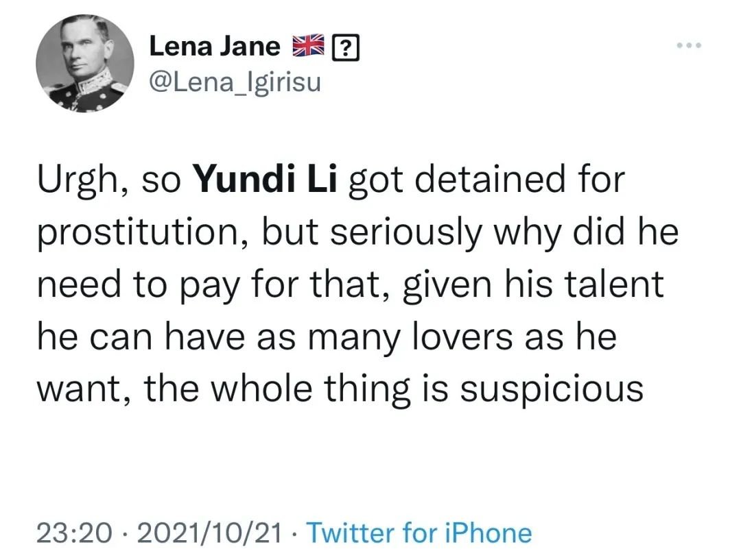Open the Twitter for iPhone source link
The width and height of the screenshot is (741, 560).
point(419,533)
